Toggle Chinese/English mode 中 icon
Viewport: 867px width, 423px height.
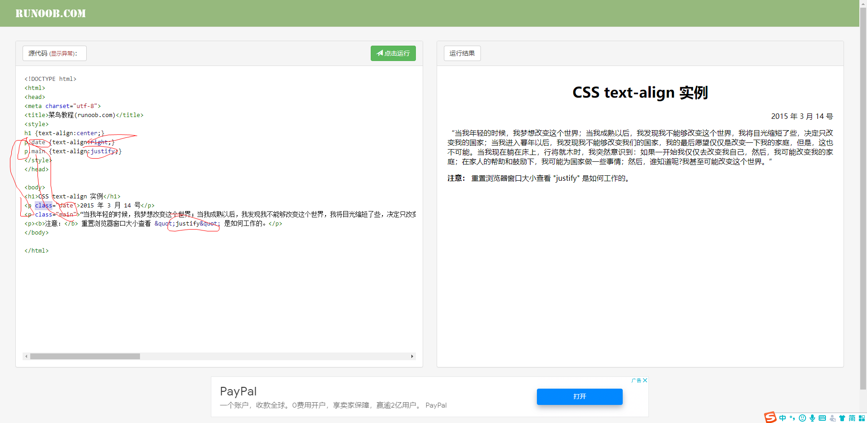tap(783, 418)
